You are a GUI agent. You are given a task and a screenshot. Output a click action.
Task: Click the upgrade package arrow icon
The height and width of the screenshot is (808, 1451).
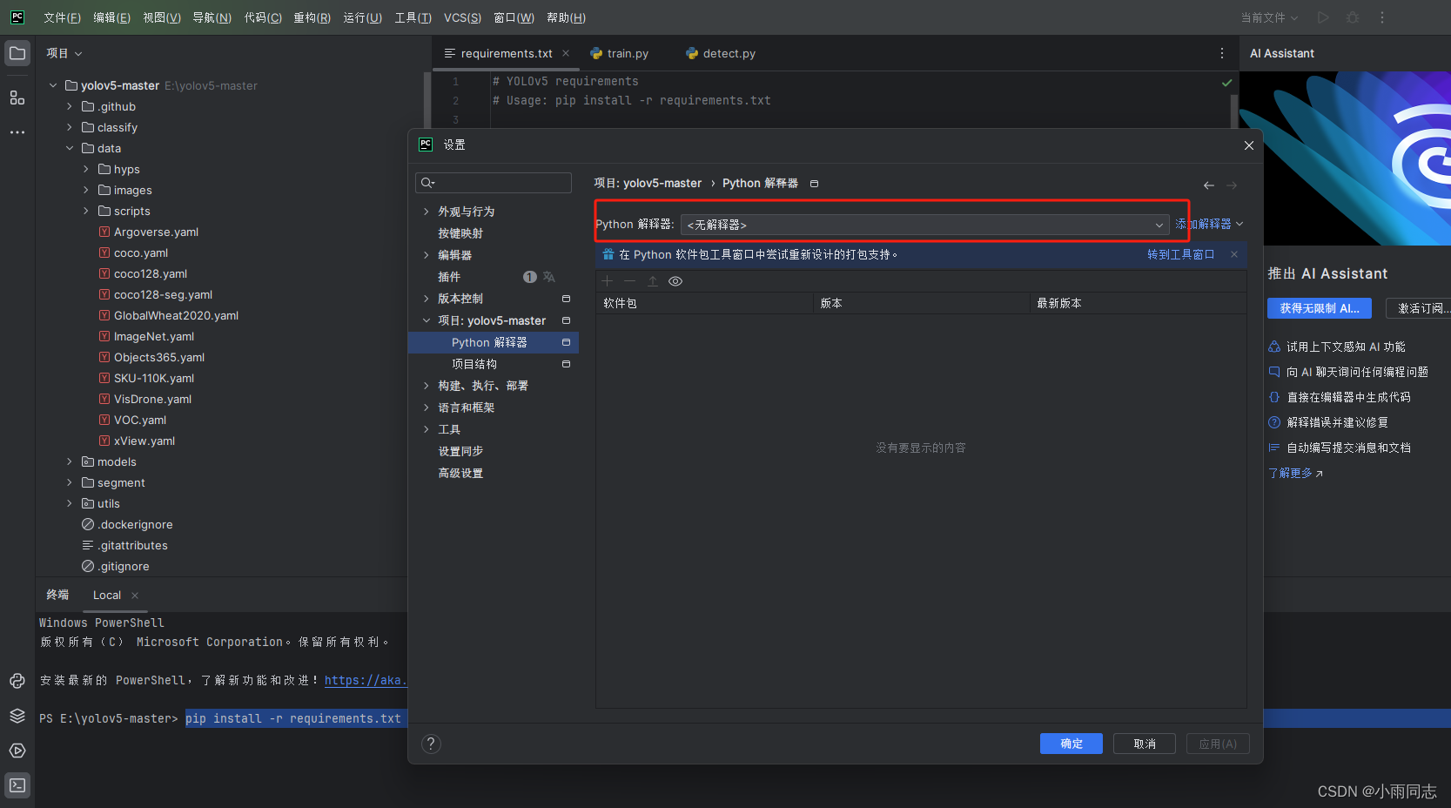coord(653,280)
